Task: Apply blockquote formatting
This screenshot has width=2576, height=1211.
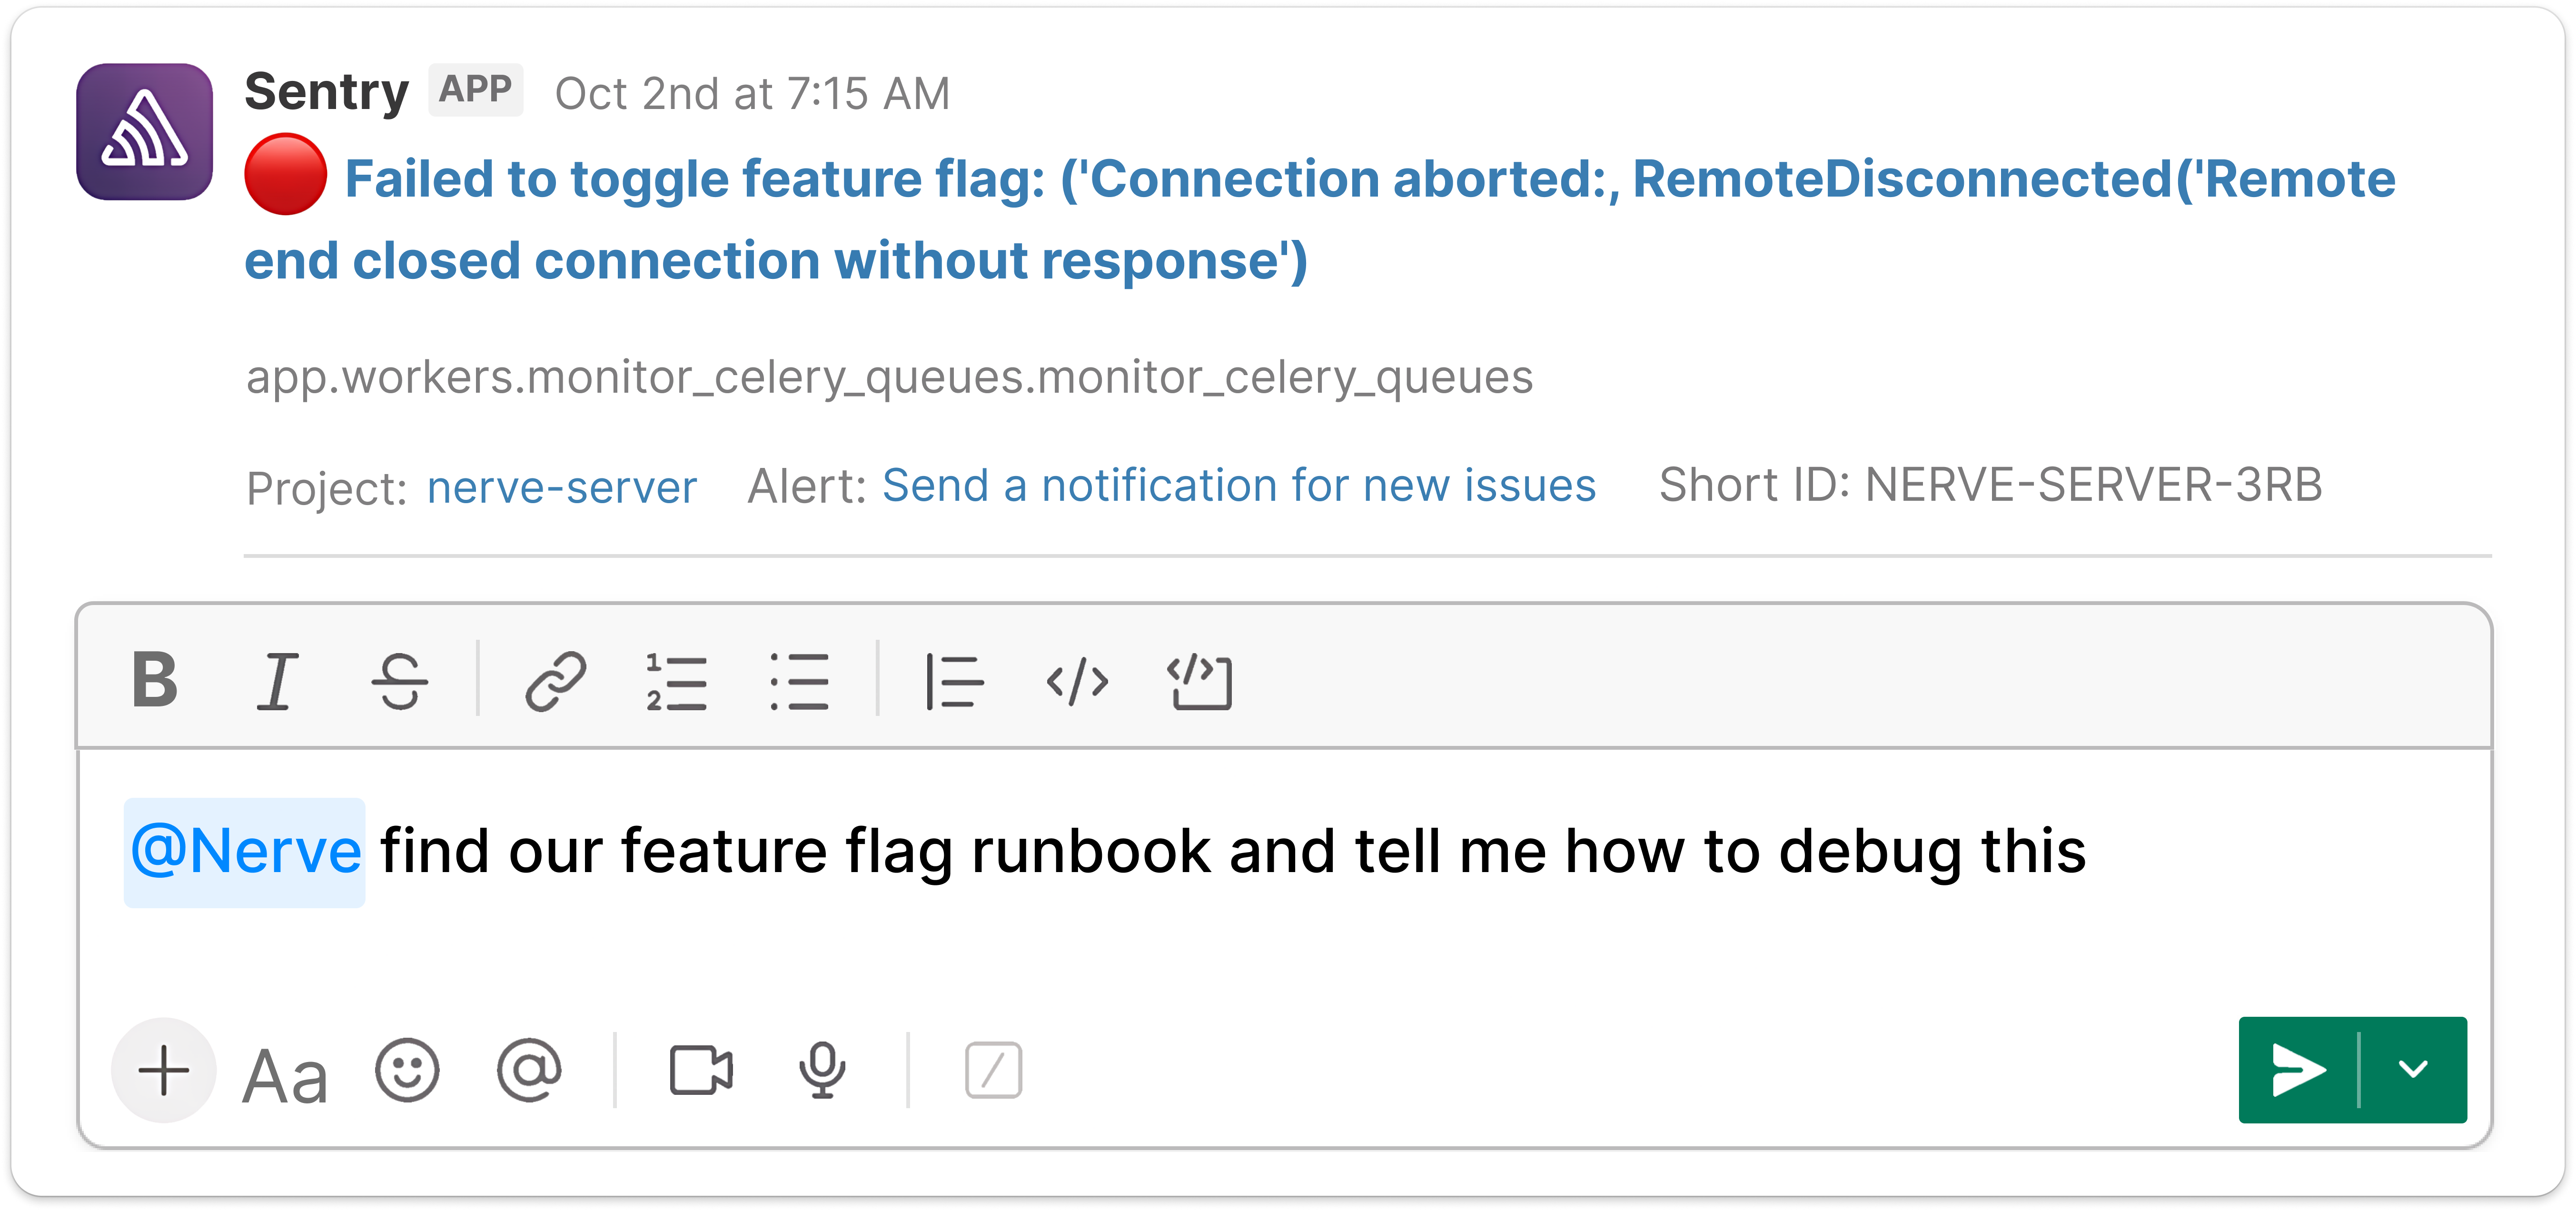Action: (x=954, y=681)
